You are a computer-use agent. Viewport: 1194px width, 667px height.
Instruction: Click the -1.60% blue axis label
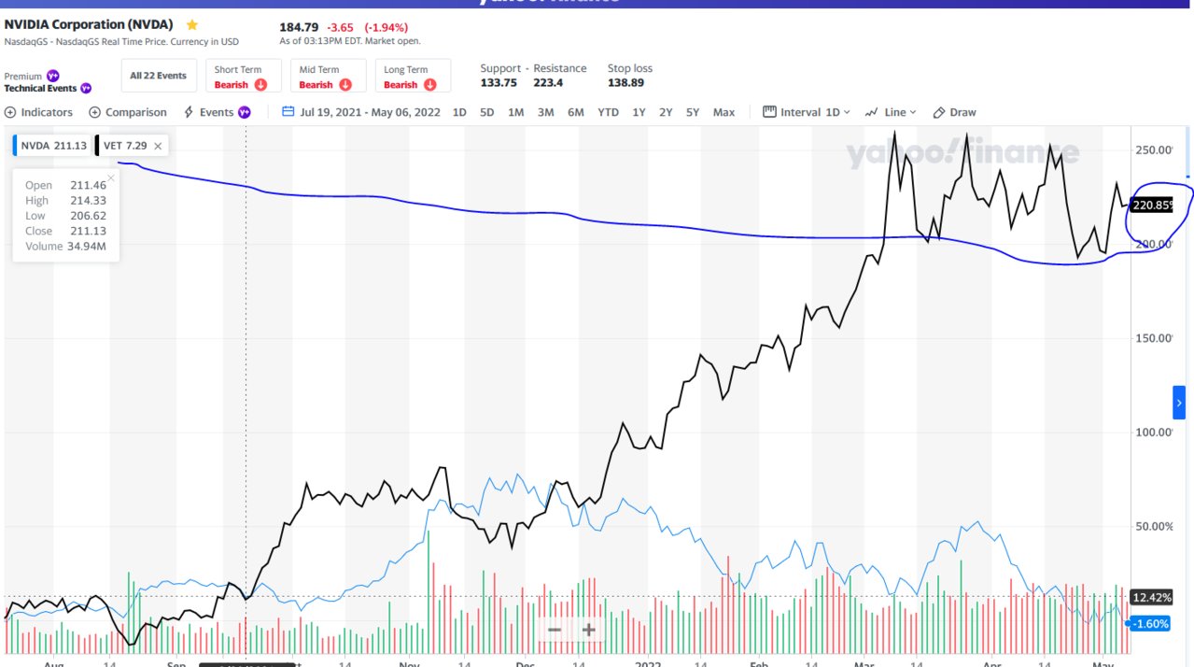(x=1151, y=623)
